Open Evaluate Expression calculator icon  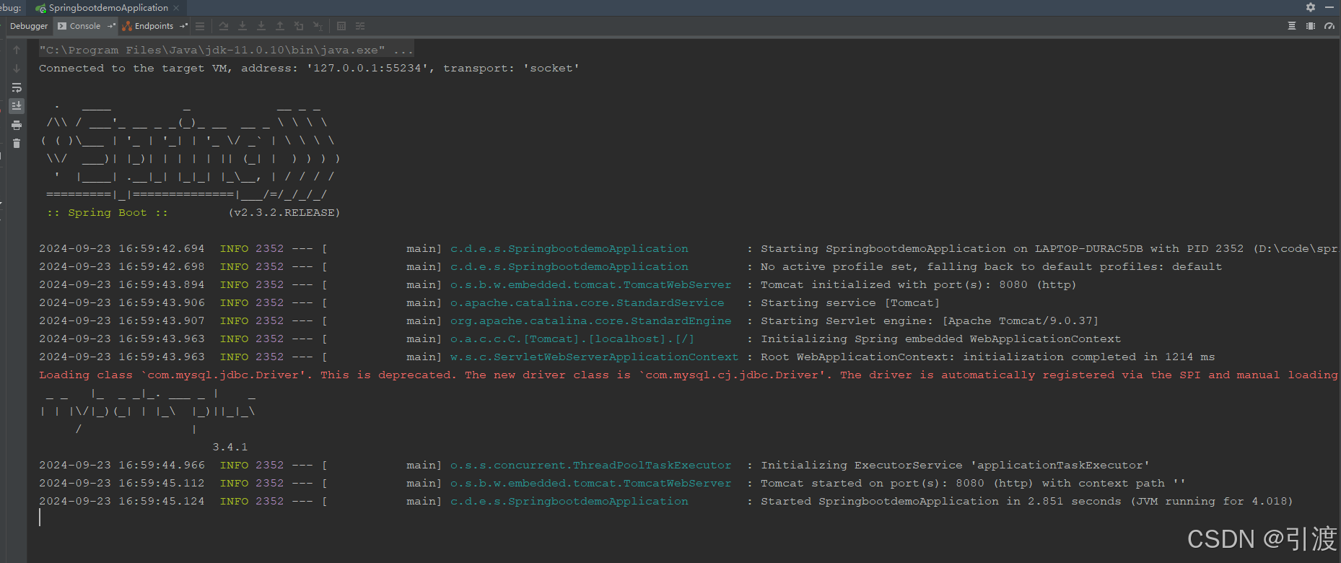(341, 26)
